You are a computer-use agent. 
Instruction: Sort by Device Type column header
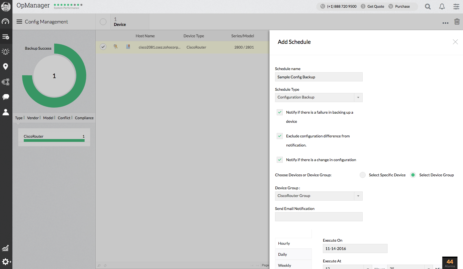(x=194, y=36)
